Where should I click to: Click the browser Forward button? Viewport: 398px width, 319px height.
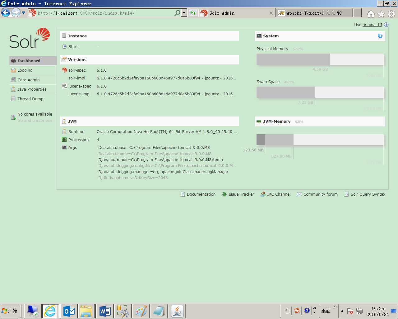16,13
